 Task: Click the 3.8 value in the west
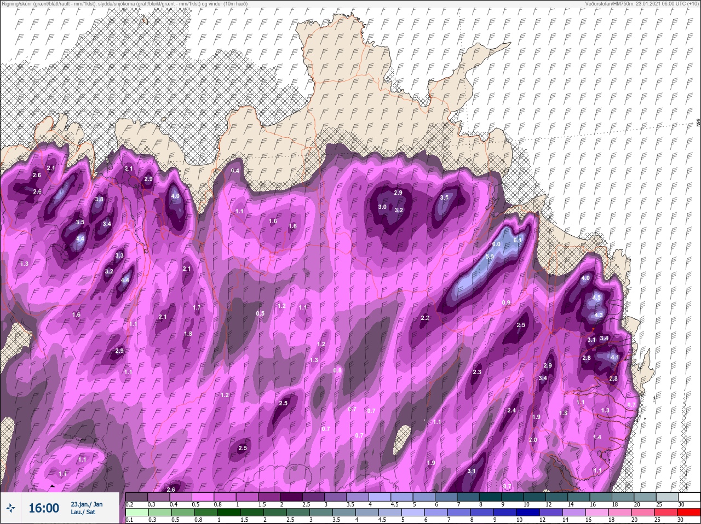(99, 200)
